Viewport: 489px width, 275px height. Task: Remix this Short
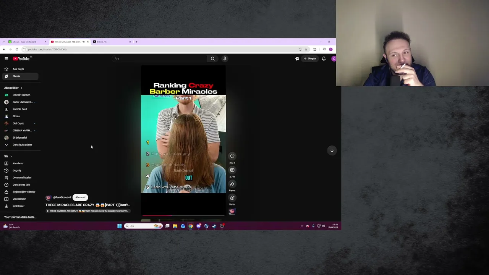click(x=232, y=198)
